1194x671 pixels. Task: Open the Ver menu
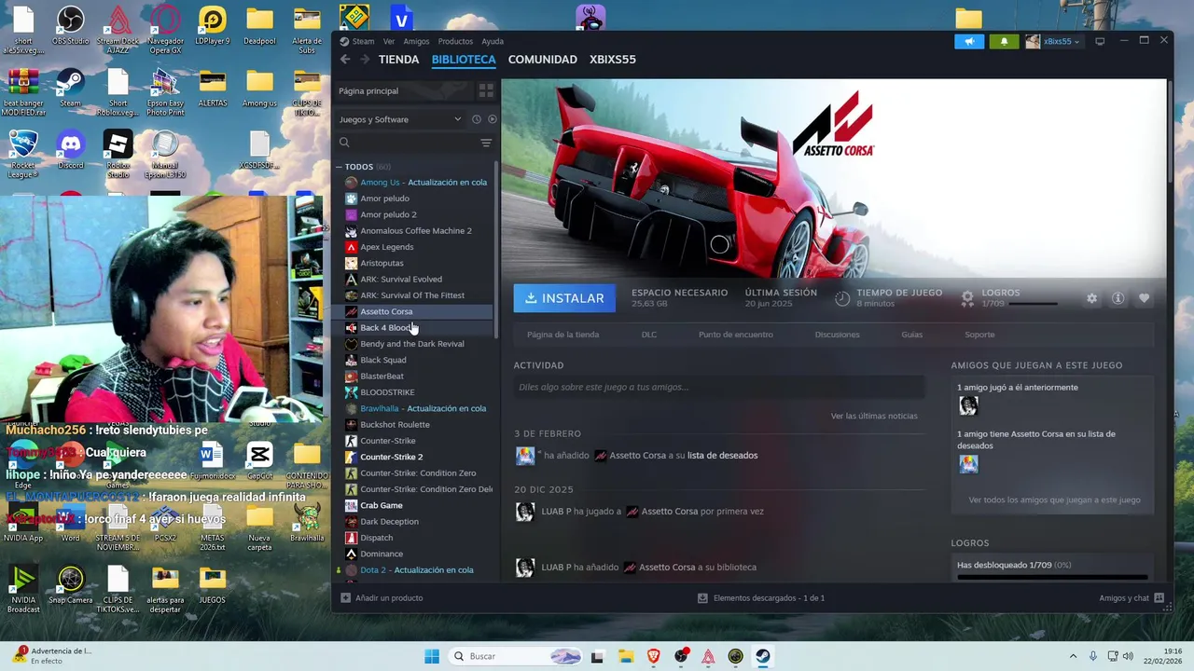click(x=389, y=41)
